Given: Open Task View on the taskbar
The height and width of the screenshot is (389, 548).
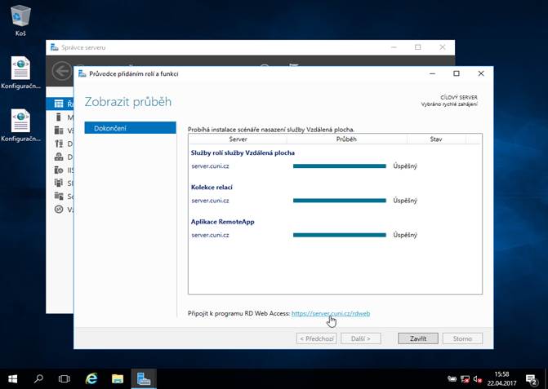Looking at the screenshot, I should pyautogui.click(x=65, y=379).
